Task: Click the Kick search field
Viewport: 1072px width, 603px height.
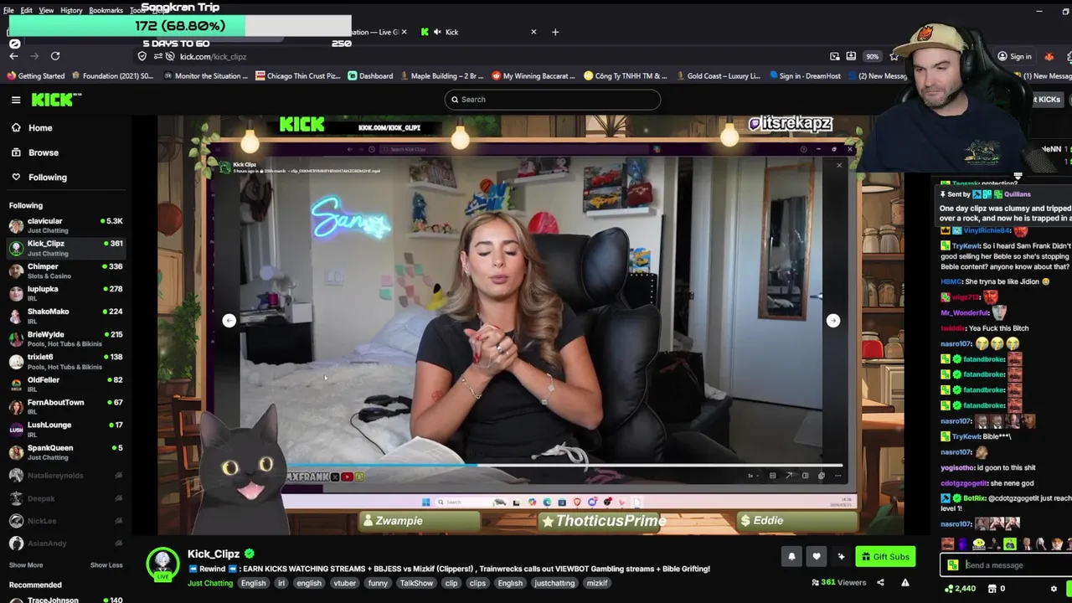Action: (x=552, y=99)
